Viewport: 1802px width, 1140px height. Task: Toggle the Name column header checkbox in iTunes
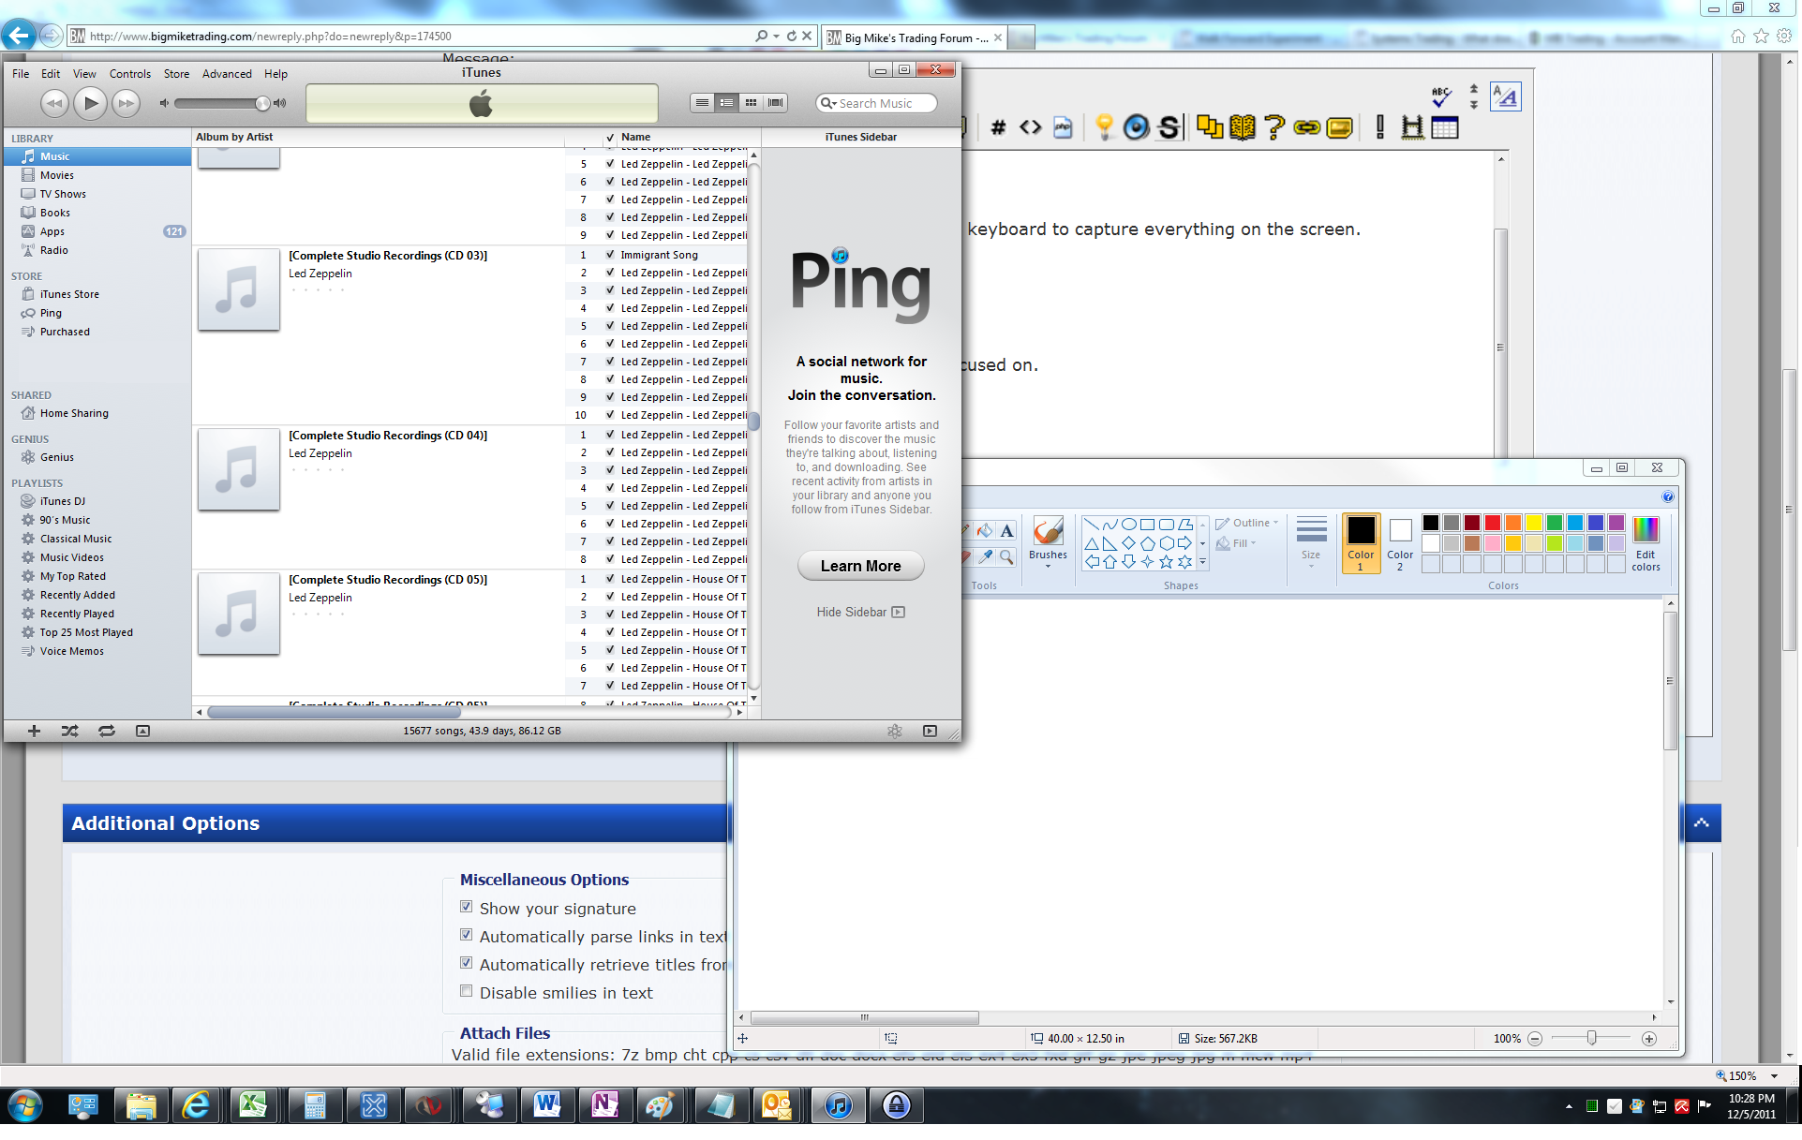tap(610, 137)
